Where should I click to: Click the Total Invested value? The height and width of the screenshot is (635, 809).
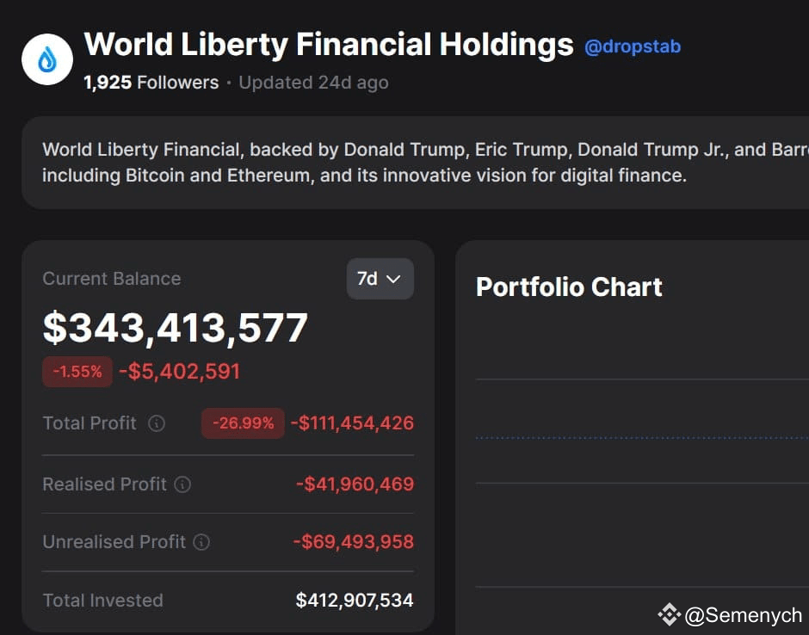(355, 600)
